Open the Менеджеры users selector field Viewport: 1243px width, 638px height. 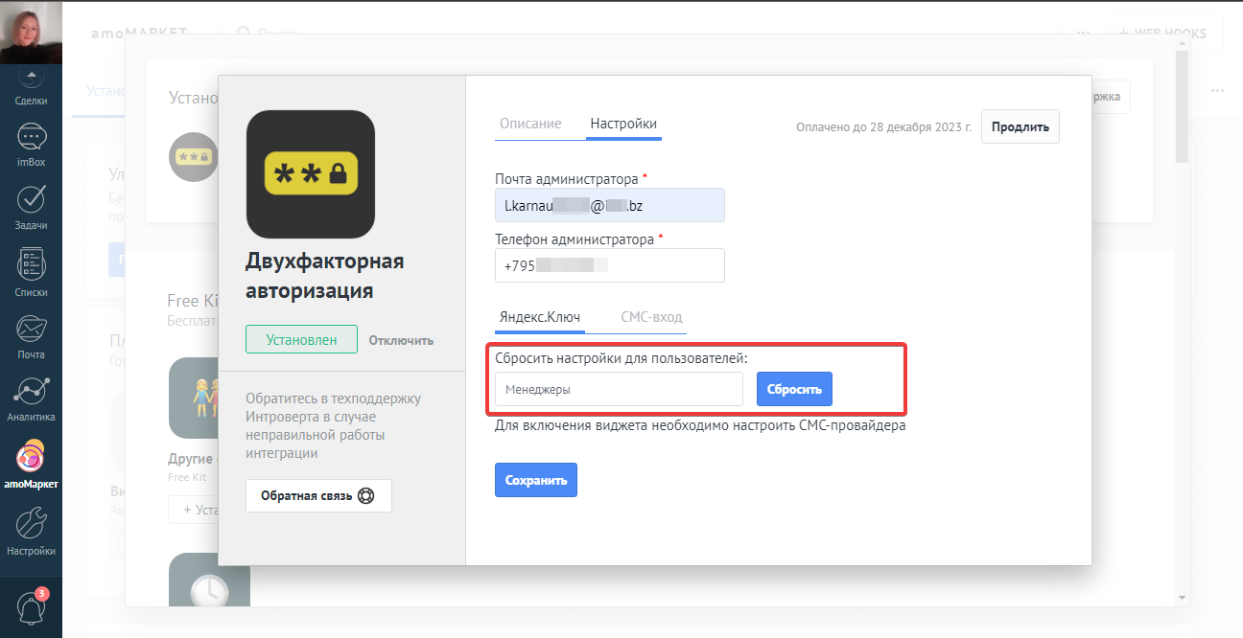point(619,390)
